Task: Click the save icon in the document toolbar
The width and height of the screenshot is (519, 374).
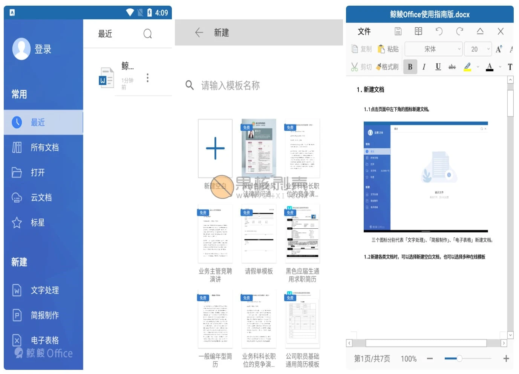Action: (x=398, y=31)
